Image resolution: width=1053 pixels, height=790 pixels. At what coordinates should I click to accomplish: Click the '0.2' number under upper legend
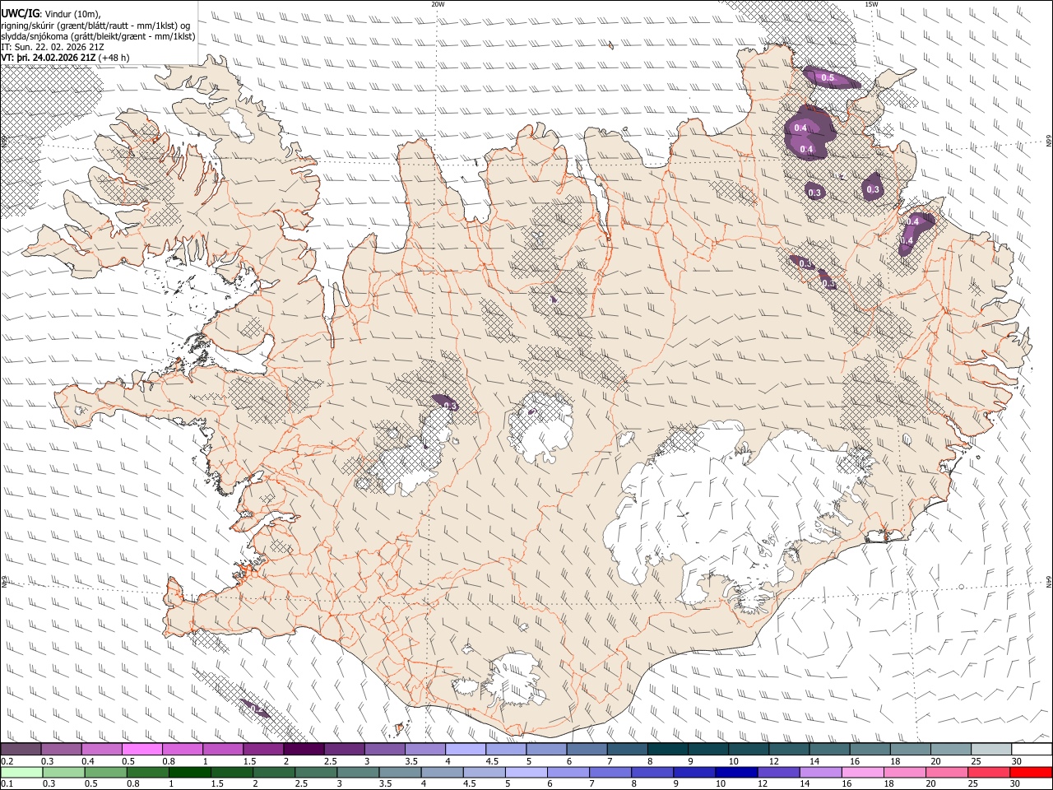[6, 761]
